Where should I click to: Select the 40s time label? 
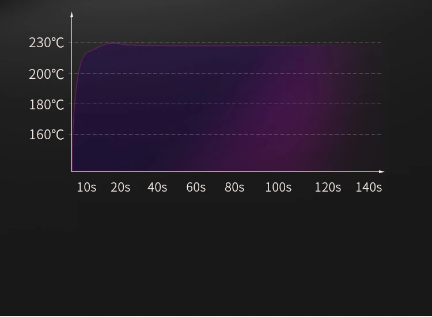click(x=157, y=188)
